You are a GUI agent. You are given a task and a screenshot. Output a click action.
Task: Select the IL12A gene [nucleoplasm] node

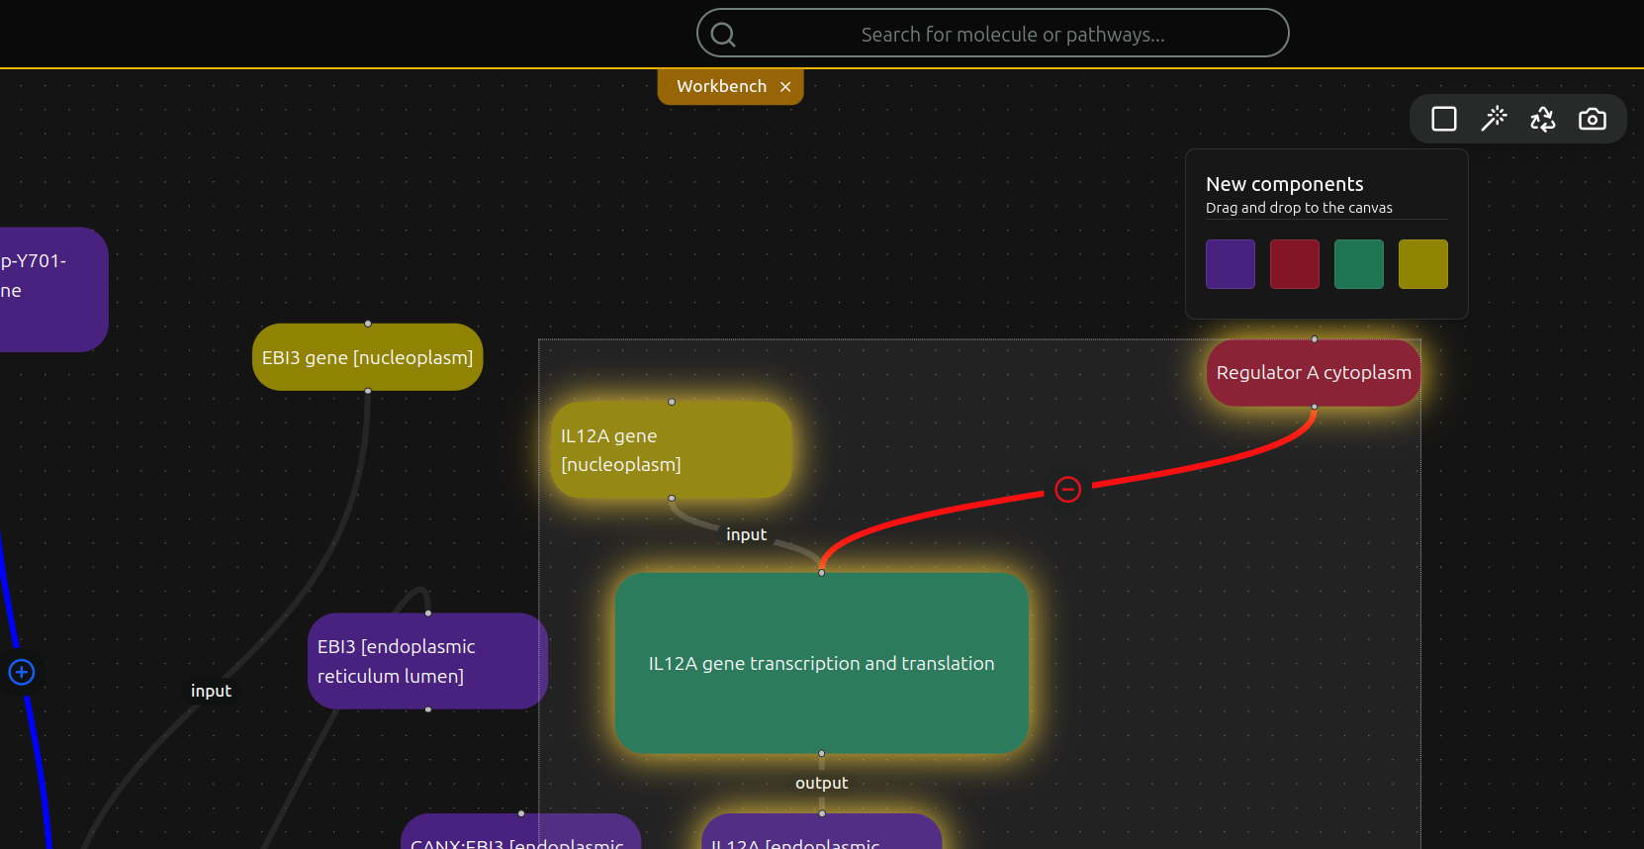[x=672, y=450]
